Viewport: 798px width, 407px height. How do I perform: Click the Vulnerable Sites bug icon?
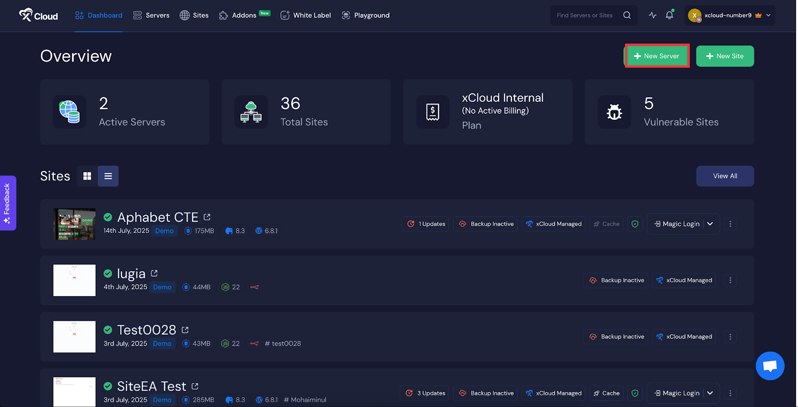[614, 112]
